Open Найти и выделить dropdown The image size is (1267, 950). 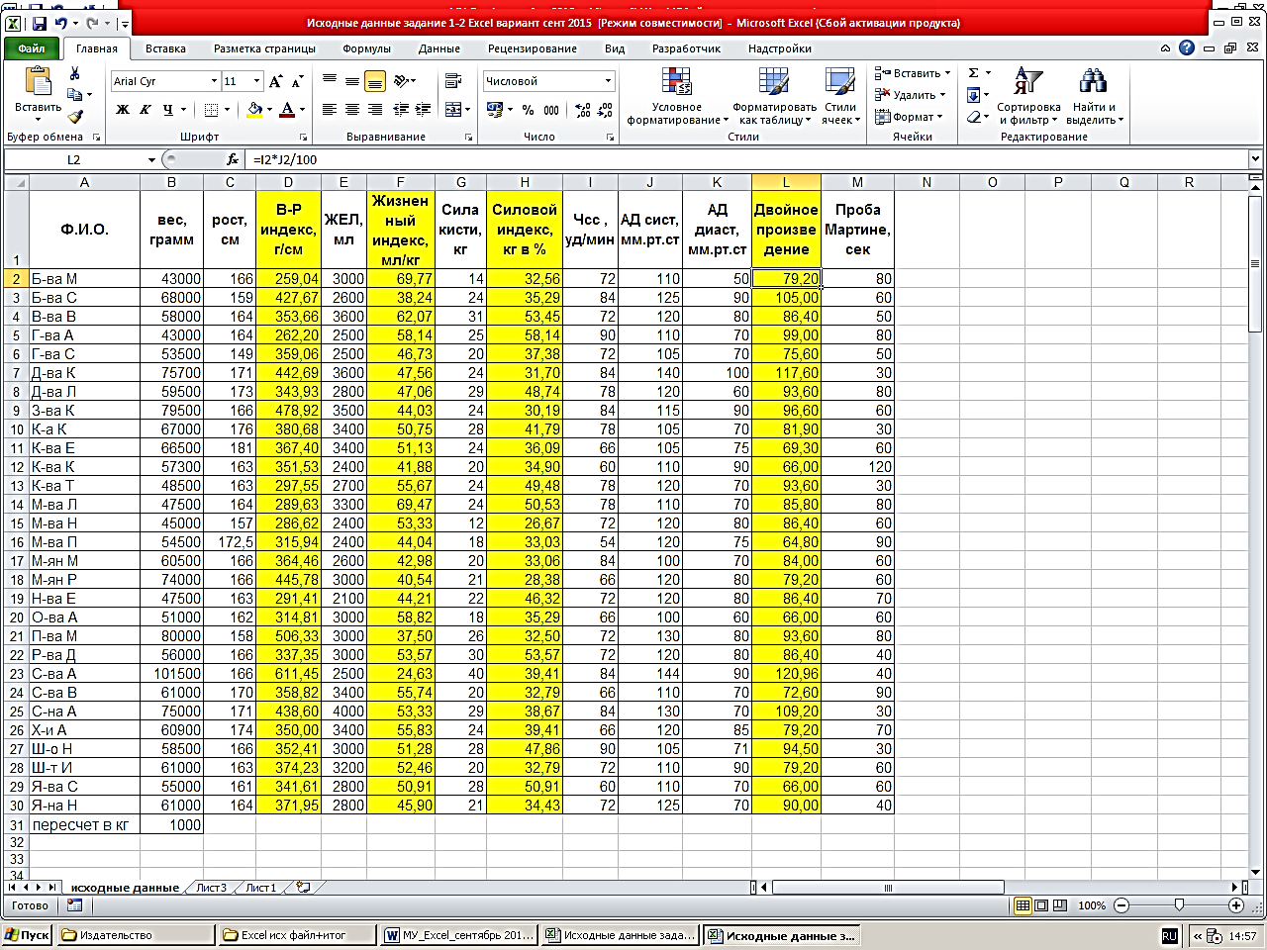coord(1094,97)
